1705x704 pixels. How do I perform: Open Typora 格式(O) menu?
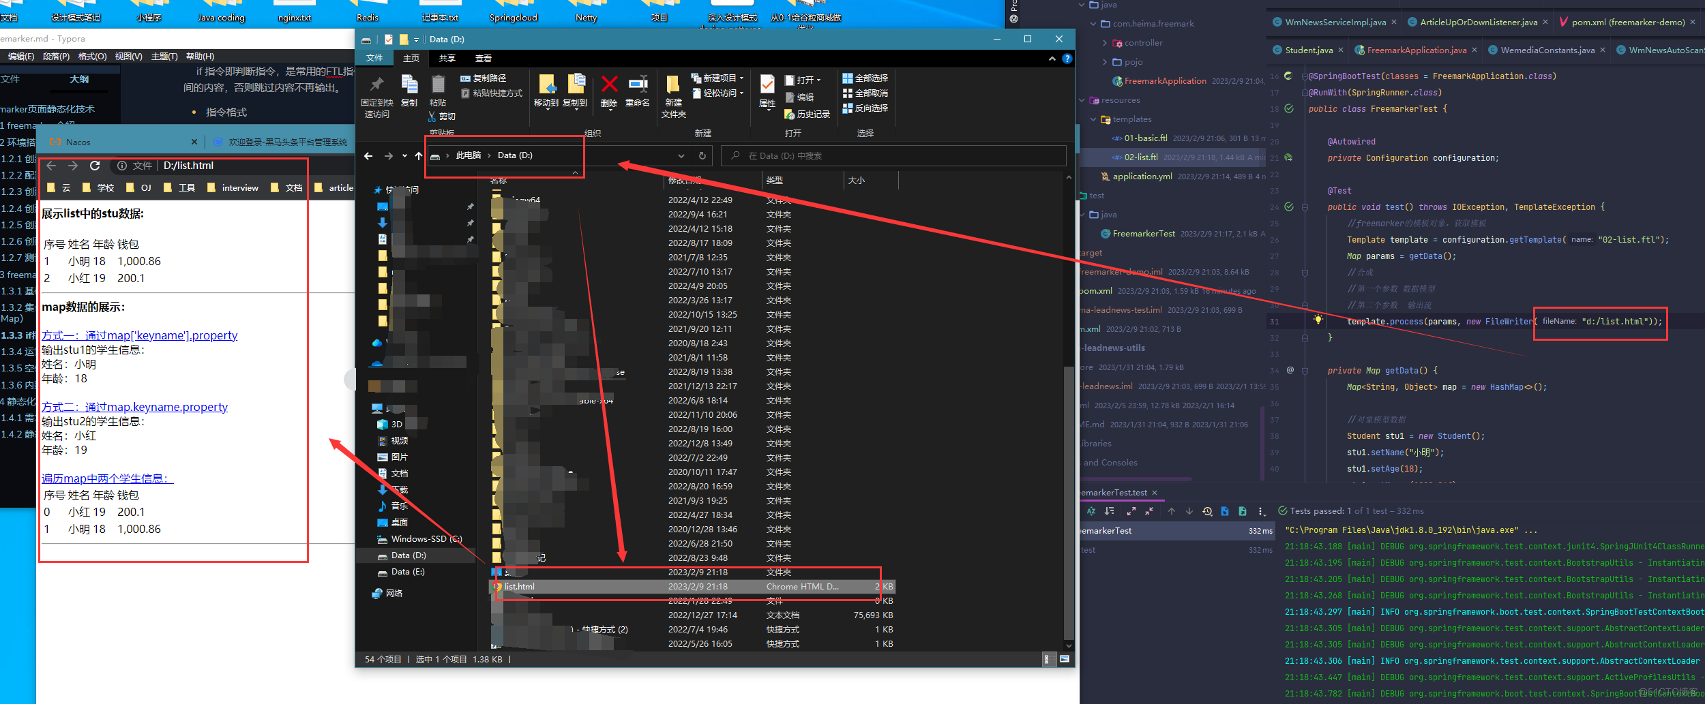92,57
